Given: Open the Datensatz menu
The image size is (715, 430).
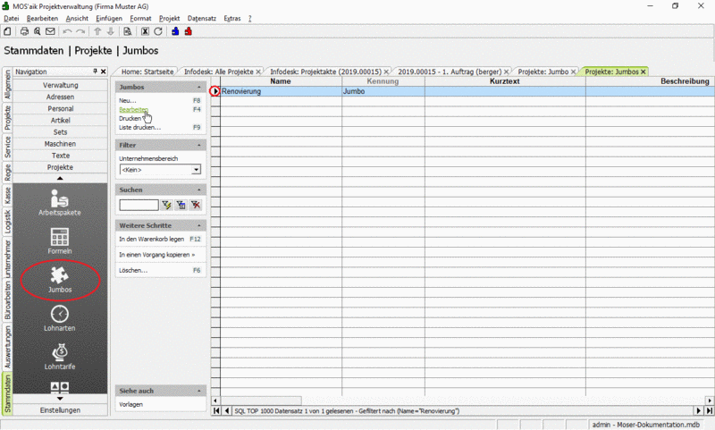Looking at the screenshot, I should [202, 18].
